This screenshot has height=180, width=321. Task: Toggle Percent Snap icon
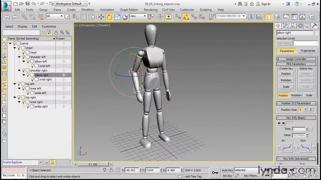pyautogui.click(x=194, y=17)
